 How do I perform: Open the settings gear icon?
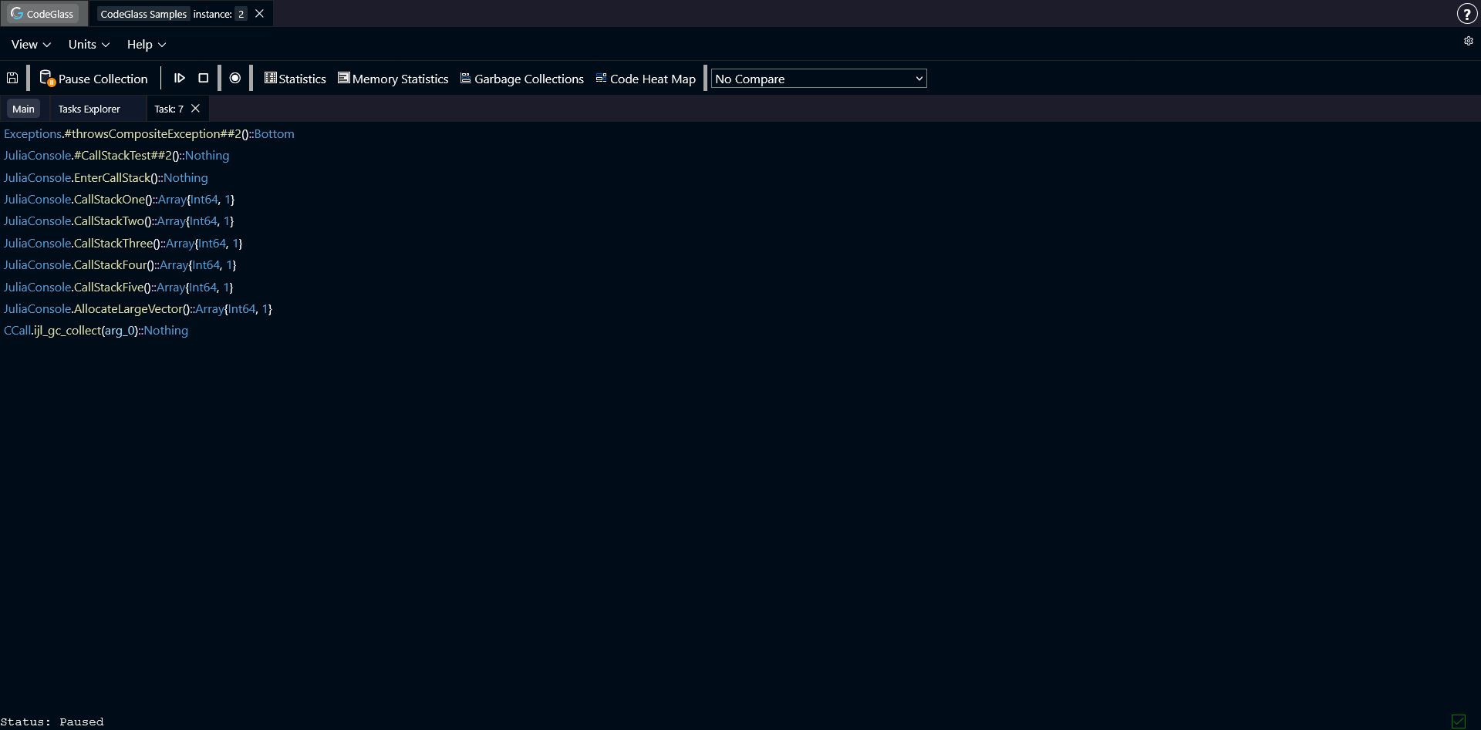coord(1469,41)
